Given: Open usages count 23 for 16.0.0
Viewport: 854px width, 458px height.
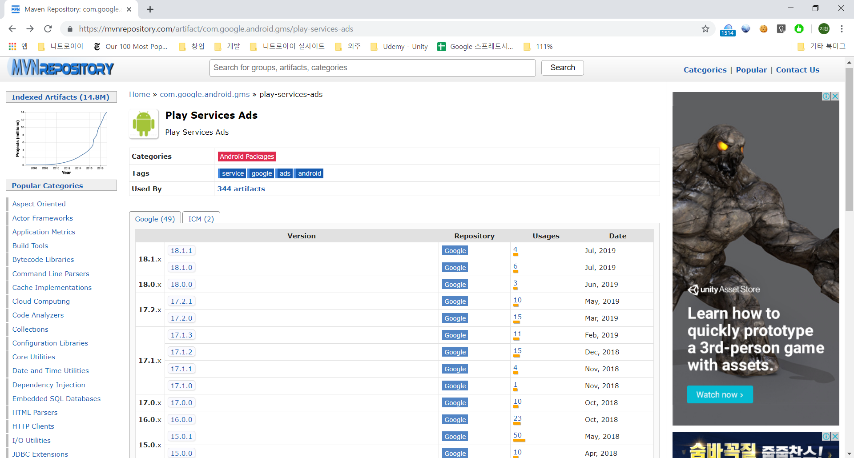Looking at the screenshot, I should click(x=517, y=418).
